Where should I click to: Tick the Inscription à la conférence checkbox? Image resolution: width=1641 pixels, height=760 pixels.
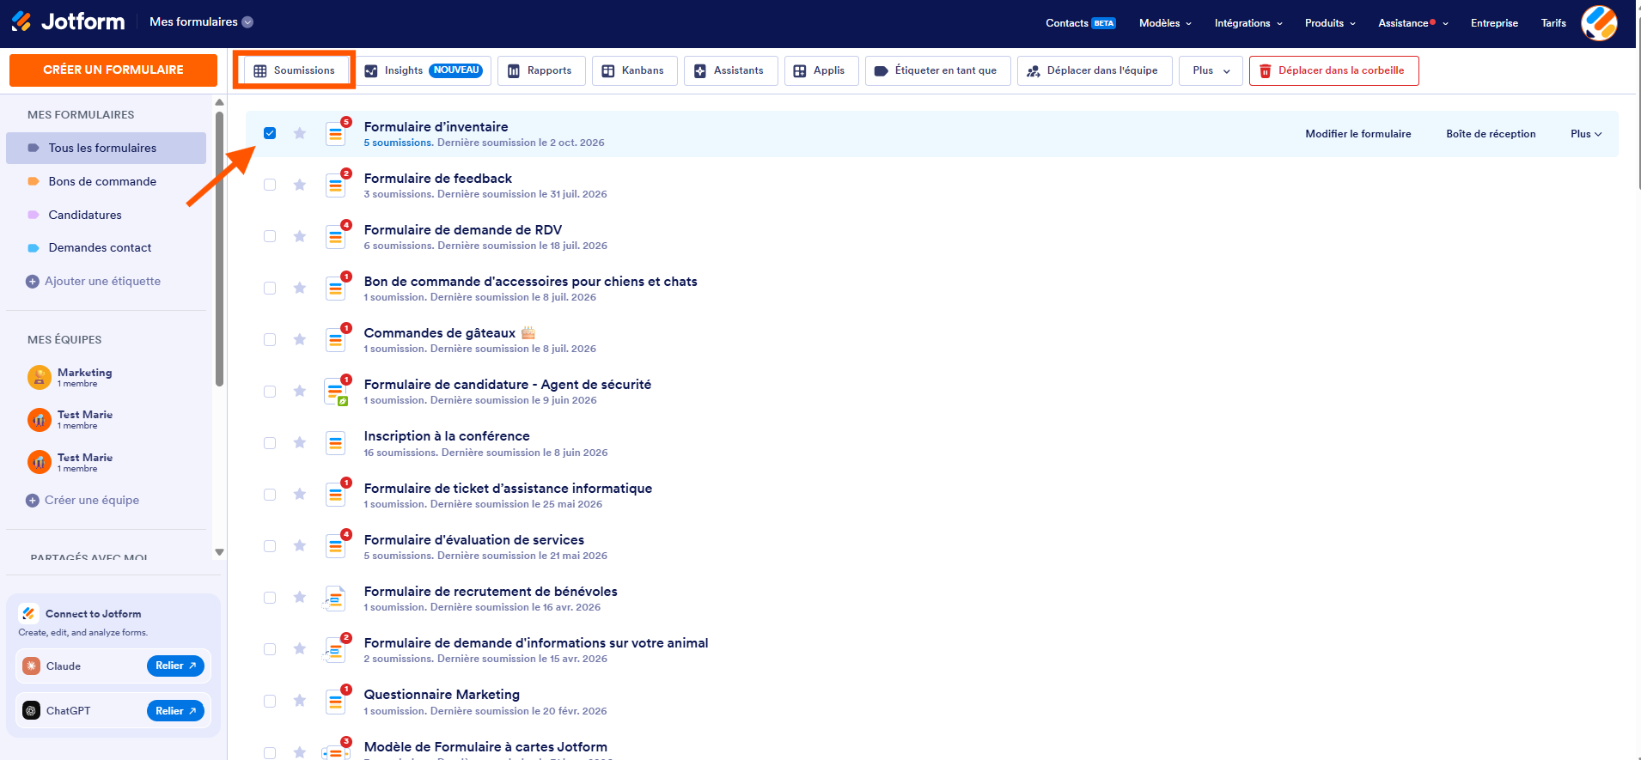[x=270, y=443]
